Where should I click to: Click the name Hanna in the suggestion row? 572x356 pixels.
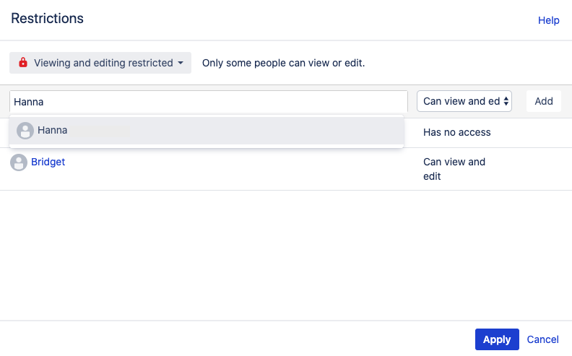point(53,130)
